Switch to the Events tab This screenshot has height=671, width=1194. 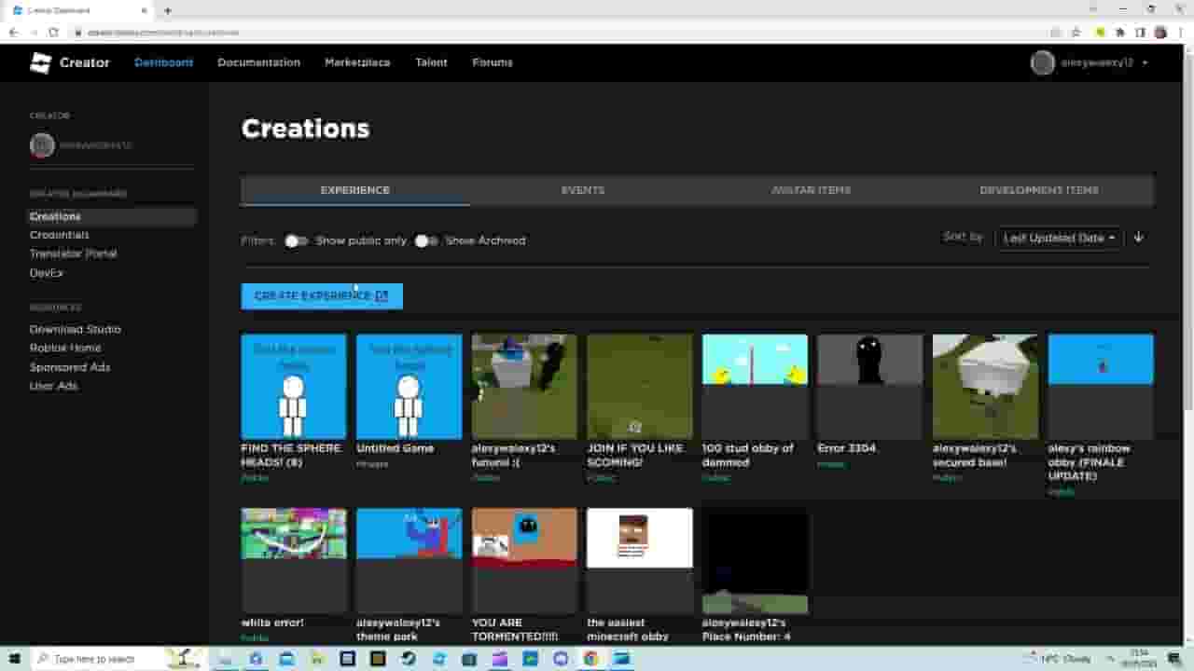point(583,190)
